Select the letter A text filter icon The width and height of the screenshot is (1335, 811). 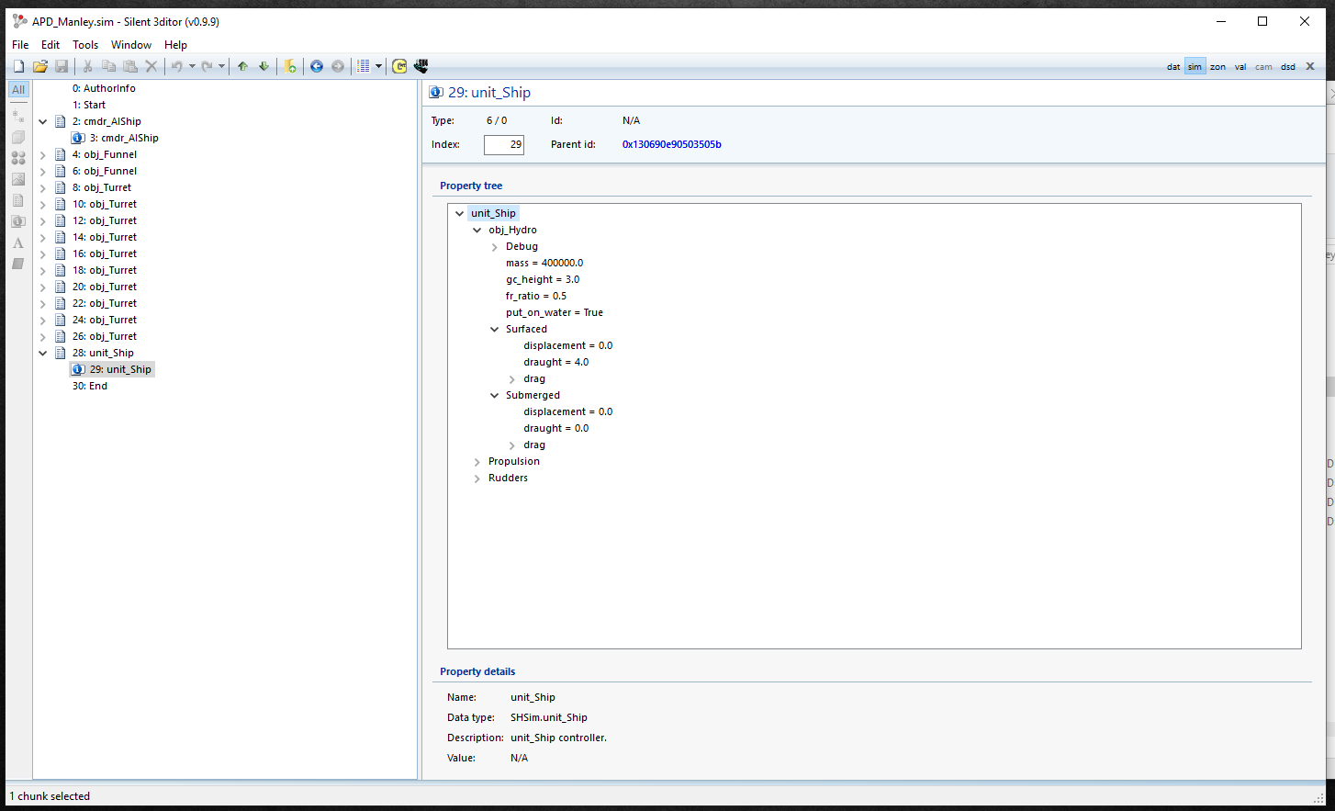[x=18, y=242]
